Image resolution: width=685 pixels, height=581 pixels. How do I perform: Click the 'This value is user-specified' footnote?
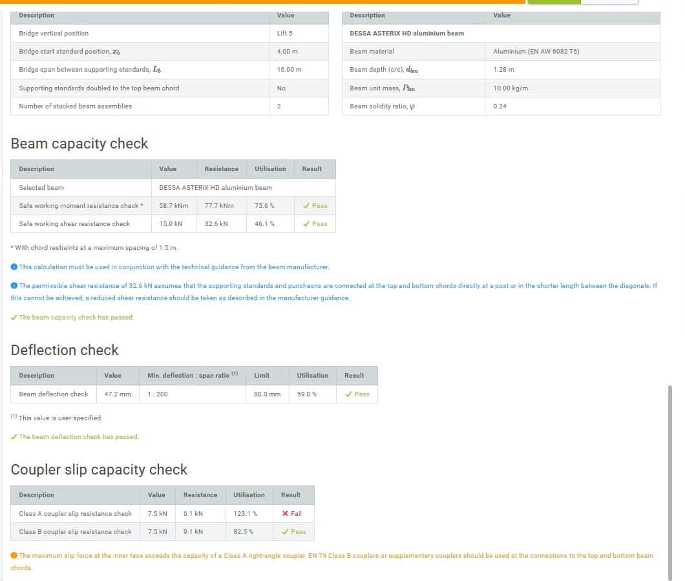point(56,418)
